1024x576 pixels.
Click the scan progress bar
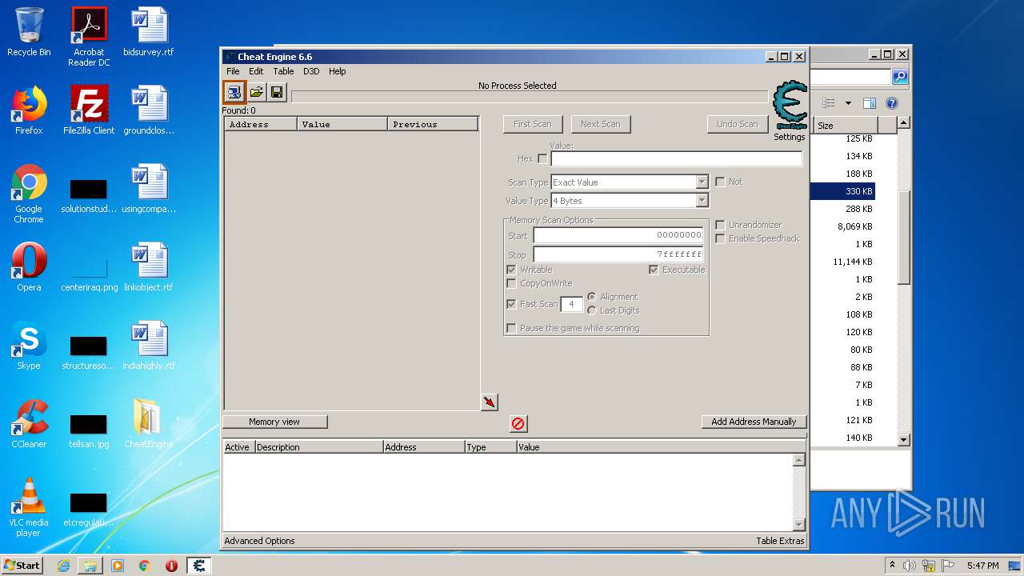point(530,97)
